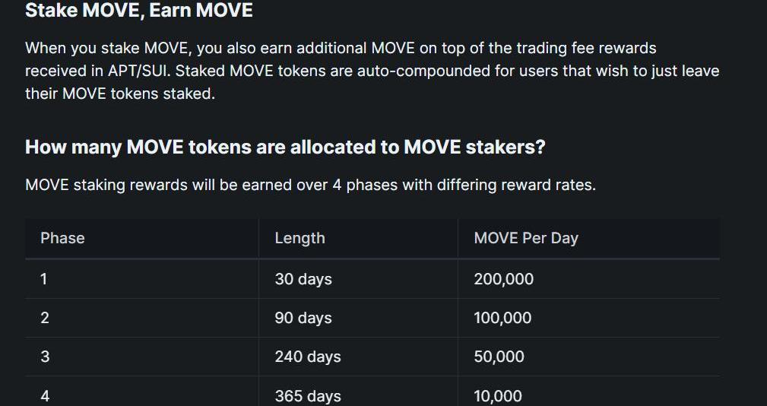
Task: Click the paragraph about auto-compounded staked MOVE tokens
Action: click(x=372, y=71)
